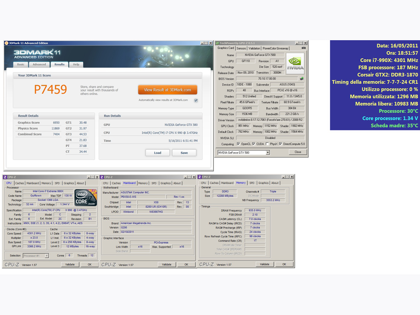
Task: Click Validate in the first CPU-Z window
Action: point(70,265)
